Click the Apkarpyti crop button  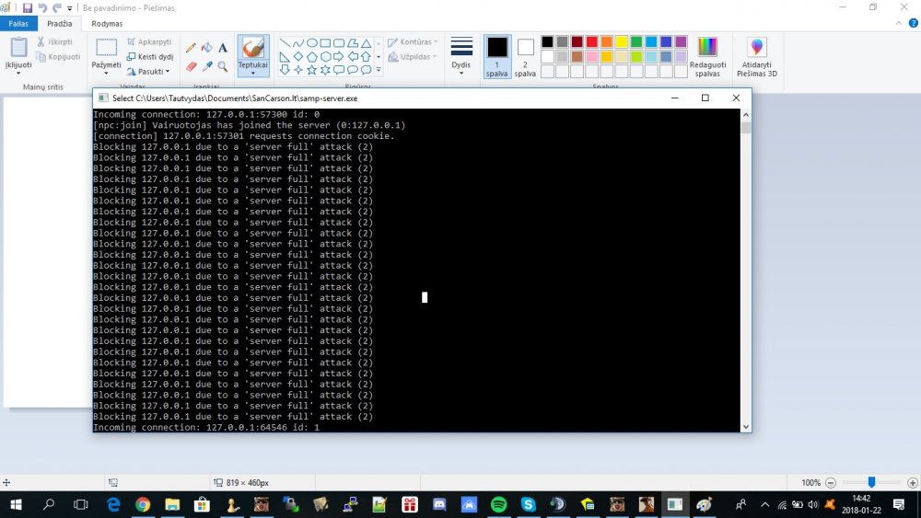click(149, 41)
